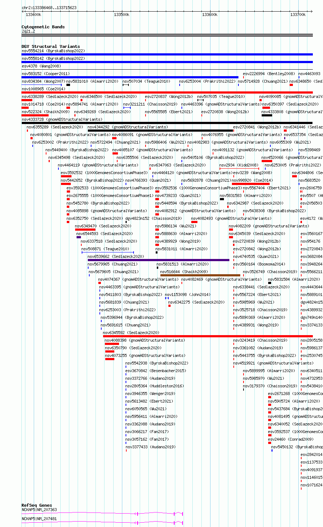The image size is (323, 527).
Task: Click the gray 2q21.2 cytoband bar
Action: click(167, 35)
